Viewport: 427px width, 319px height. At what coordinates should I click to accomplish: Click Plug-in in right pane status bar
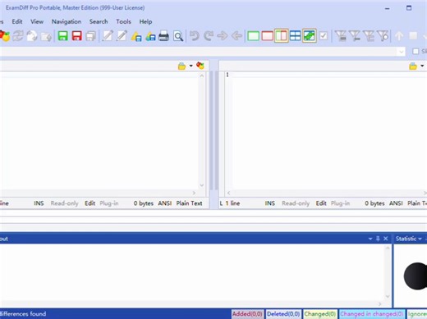pyautogui.click(x=340, y=203)
